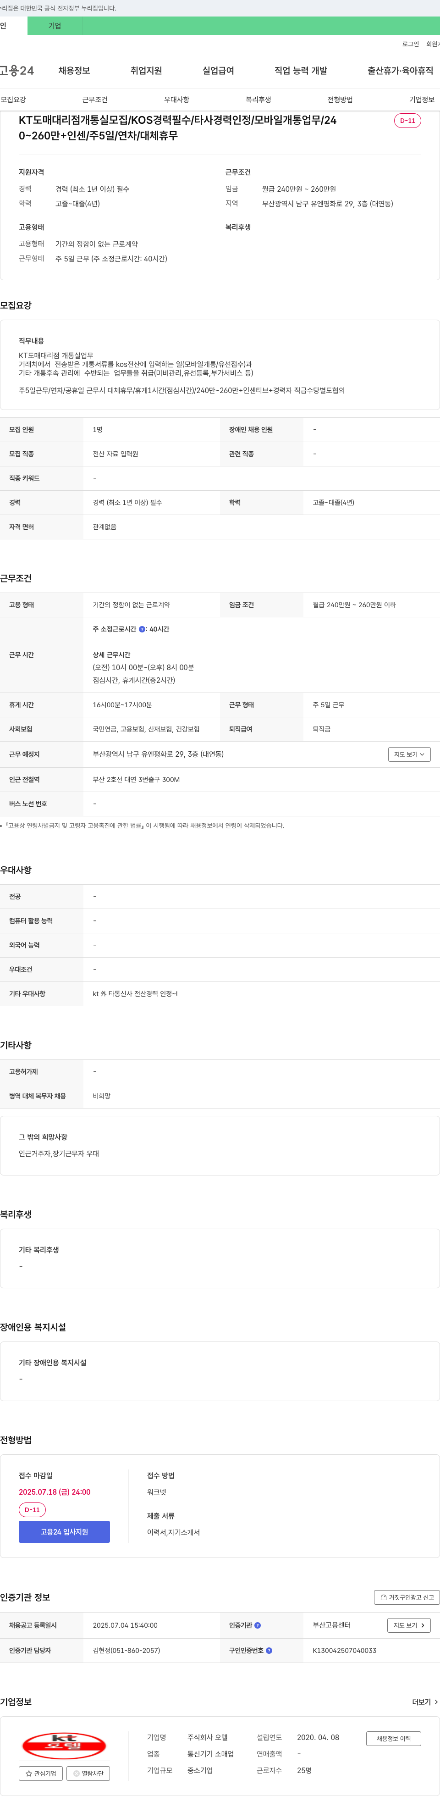440x1796 pixels.
Task: Toggle 열람차단 for this company
Action: [x=88, y=1773]
